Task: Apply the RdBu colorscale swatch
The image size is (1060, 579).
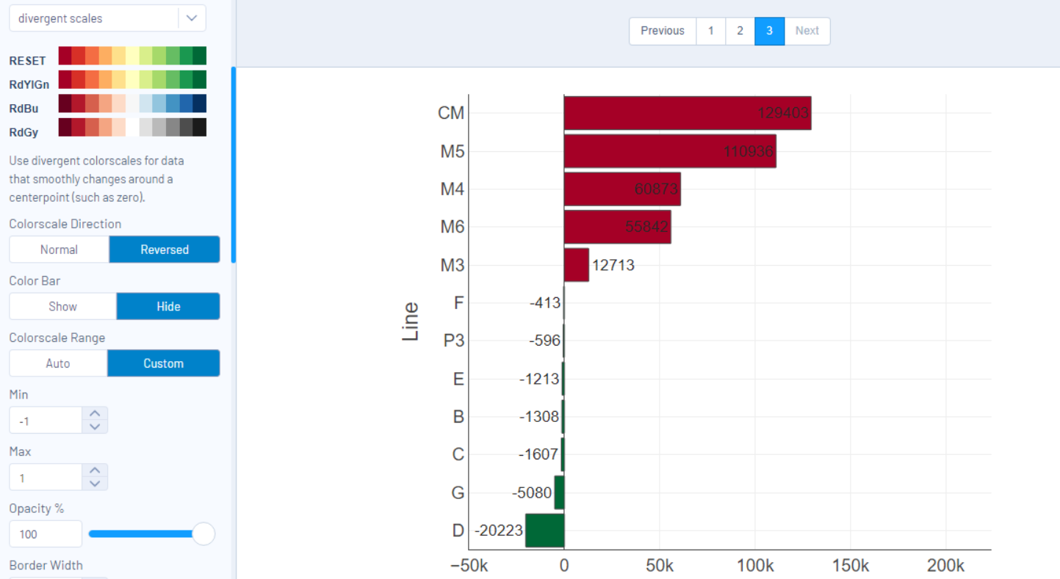Action: click(x=132, y=103)
